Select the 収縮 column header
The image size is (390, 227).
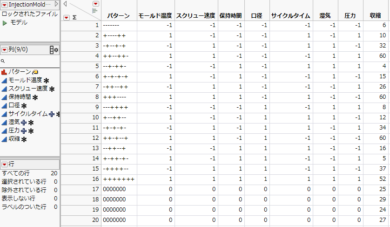click(x=376, y=16)
